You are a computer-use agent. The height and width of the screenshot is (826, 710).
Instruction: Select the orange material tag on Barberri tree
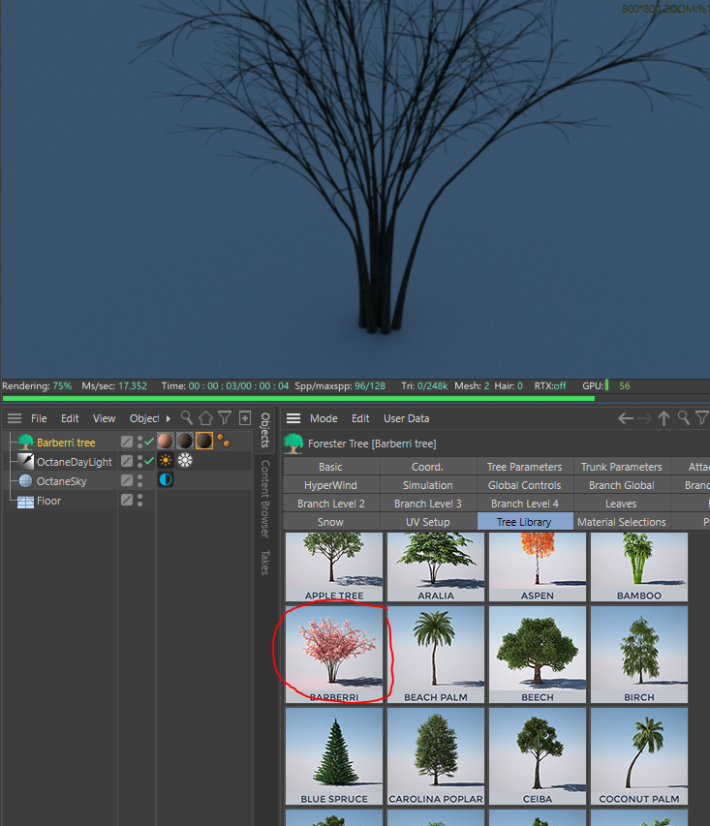(166, 442)
